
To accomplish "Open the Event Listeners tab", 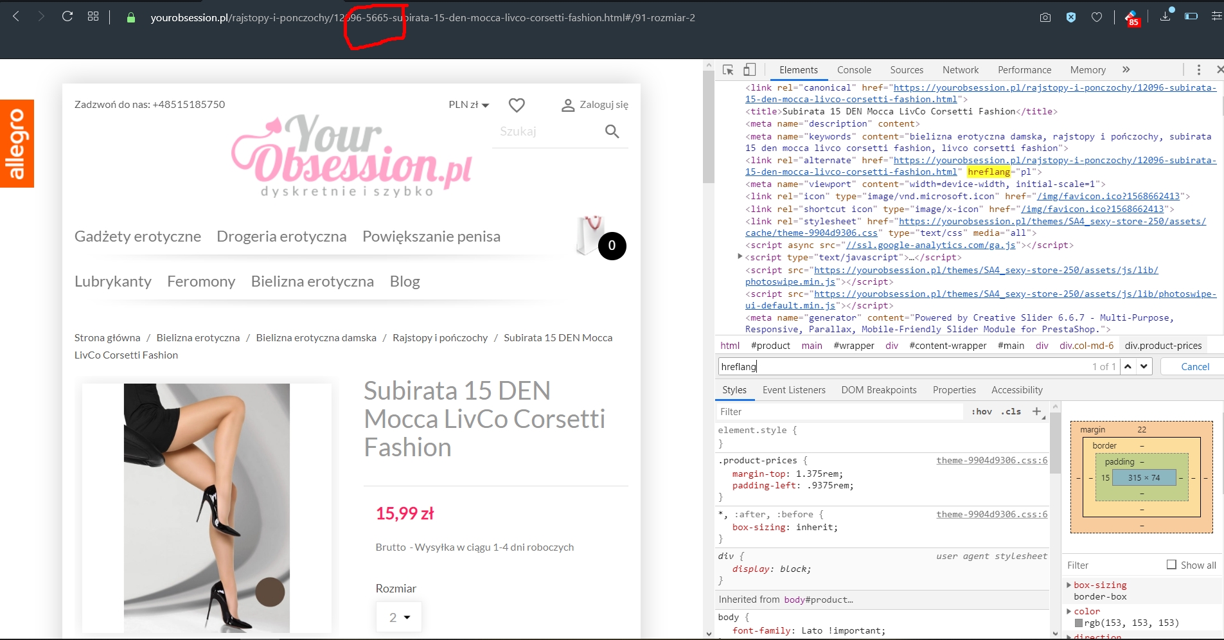I will click(x=794, y=390).
